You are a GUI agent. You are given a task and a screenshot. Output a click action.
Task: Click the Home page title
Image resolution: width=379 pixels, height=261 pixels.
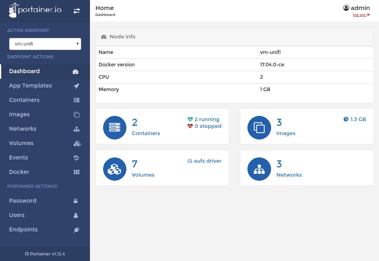click(104, 8)
